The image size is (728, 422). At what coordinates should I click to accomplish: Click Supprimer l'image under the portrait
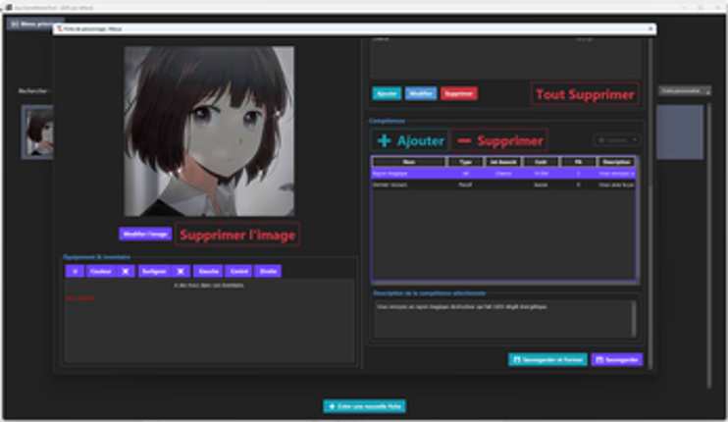[x=237, y=235]
